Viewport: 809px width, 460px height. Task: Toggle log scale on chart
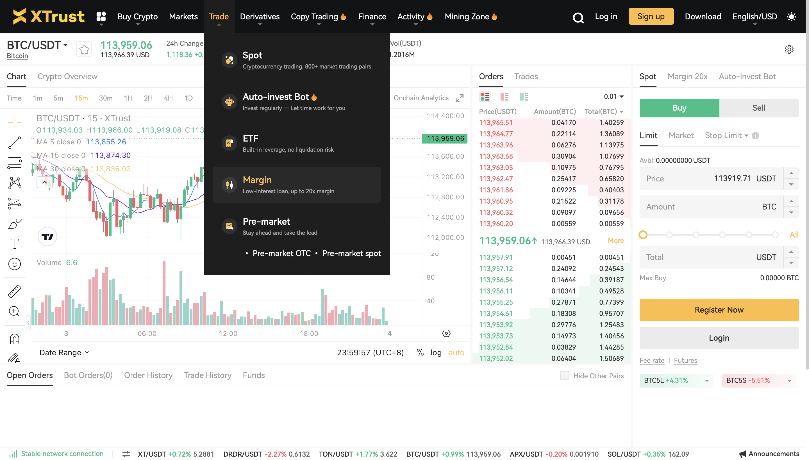(436, 353)
